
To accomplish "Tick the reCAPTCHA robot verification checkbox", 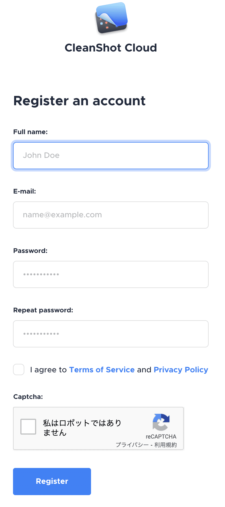I will coord(28,426).
